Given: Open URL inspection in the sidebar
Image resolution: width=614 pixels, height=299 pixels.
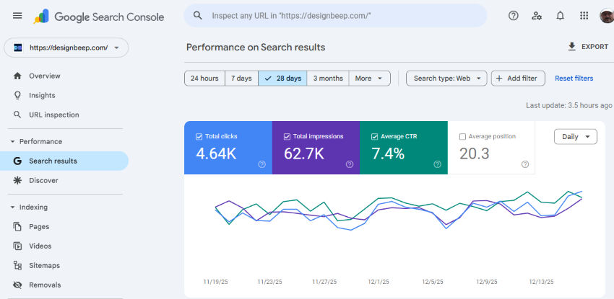Looking at the screenshot, I should tap(53, 115).
